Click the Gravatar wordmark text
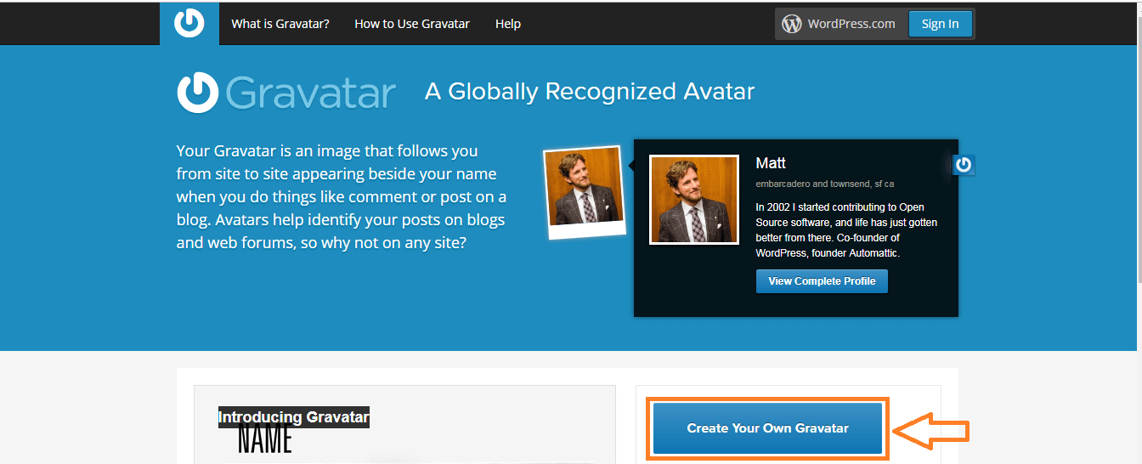This screenshot has height=464, width=1142. coord(311,93)
